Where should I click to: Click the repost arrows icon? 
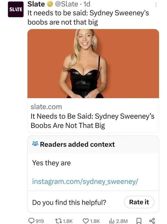point(59,221)
